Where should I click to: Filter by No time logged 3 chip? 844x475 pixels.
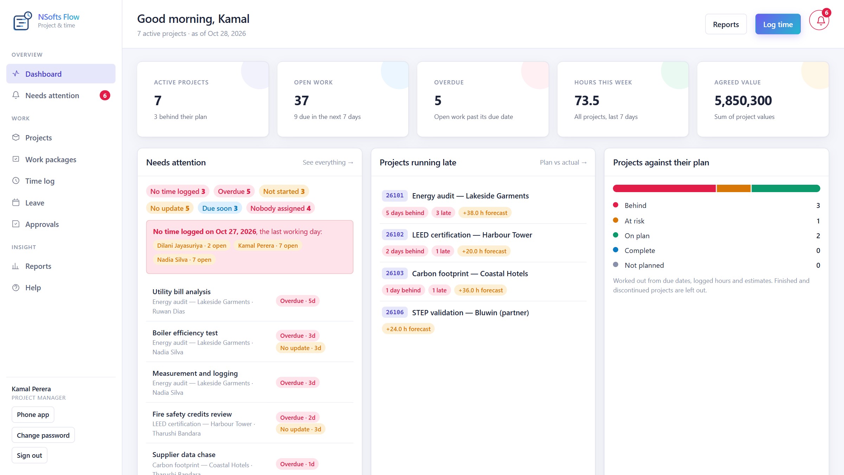[178, 191]
